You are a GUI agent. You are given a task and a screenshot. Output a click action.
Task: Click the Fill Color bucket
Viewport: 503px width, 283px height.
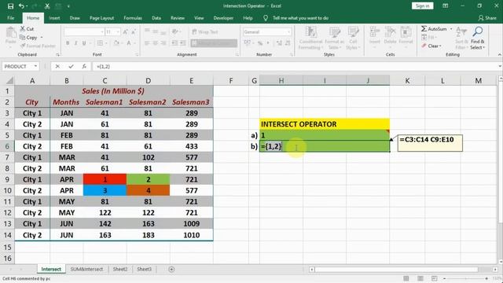[116, 43]
